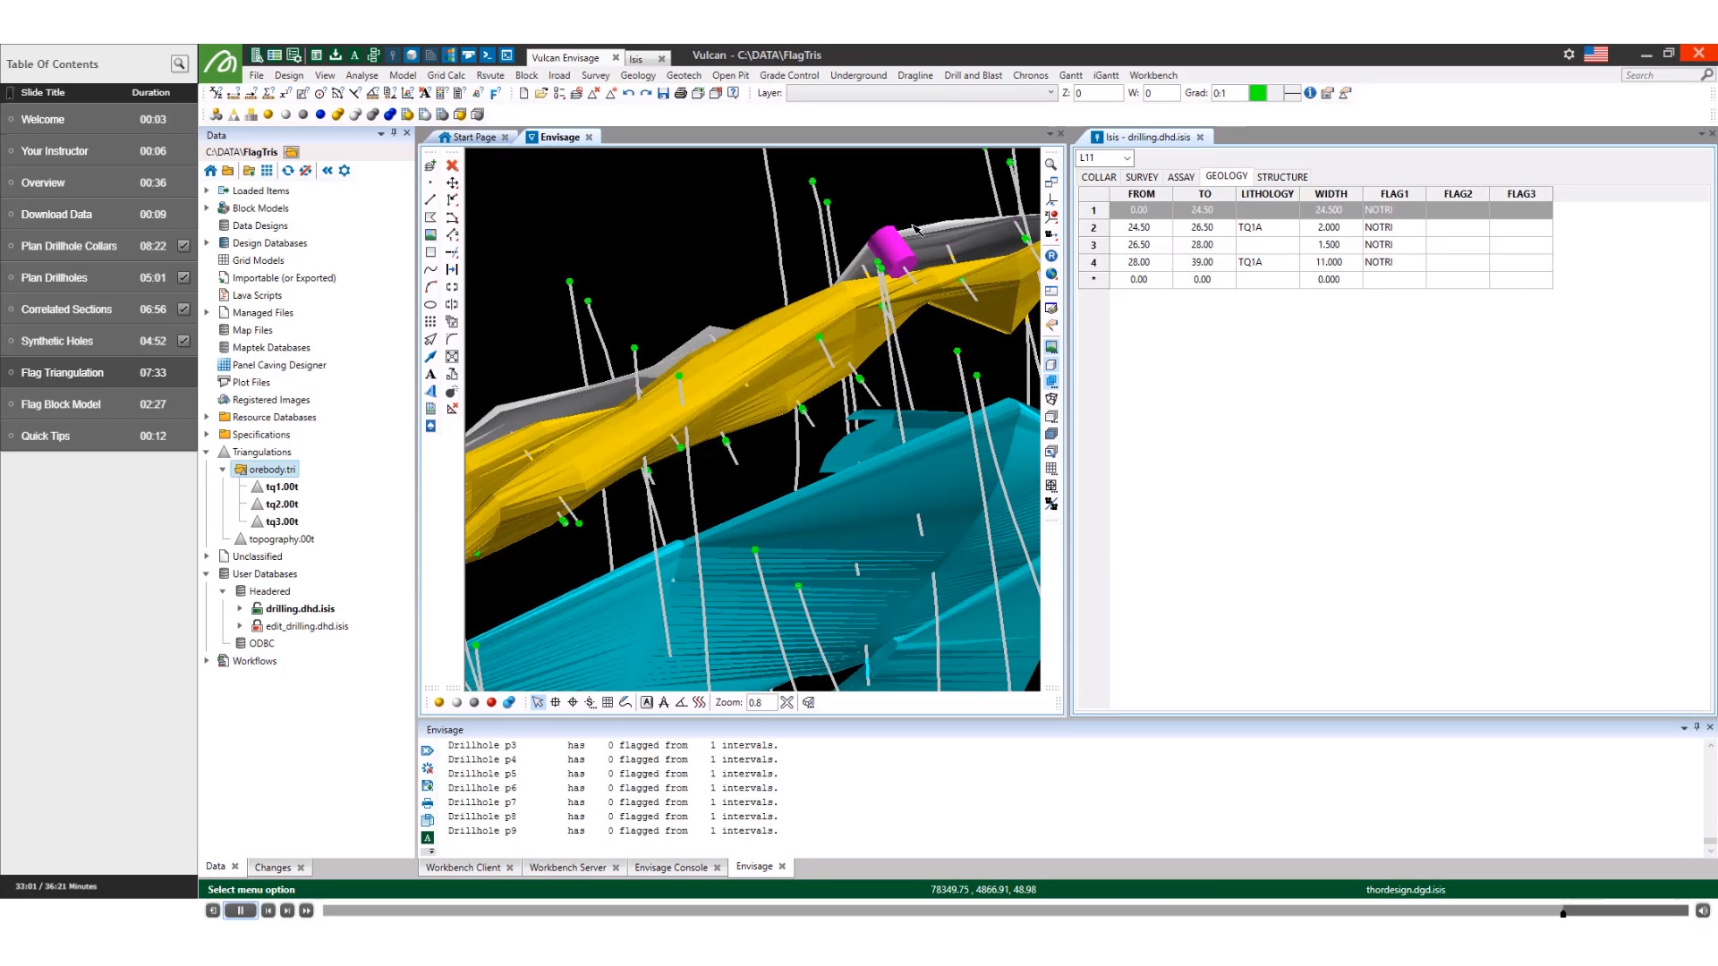This screenshot has width=1718, height=966.
Task: Activate the magnifier zoom tool on the right toolbar
Action: click(x=1051, y=165)
